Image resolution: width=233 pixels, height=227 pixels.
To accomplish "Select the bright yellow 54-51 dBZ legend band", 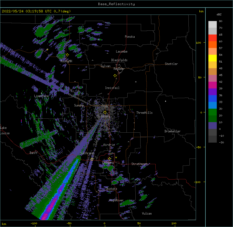I will tap(212, 58).
